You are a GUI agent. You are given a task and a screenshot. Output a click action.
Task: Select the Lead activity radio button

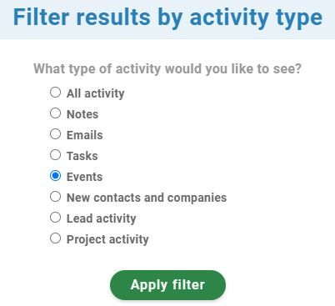click(x=55, y=218)
